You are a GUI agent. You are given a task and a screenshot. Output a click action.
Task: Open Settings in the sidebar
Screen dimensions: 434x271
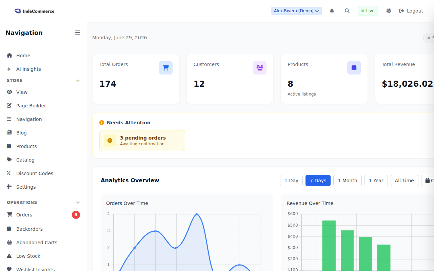pyautogui.click(x=43, y=187)
